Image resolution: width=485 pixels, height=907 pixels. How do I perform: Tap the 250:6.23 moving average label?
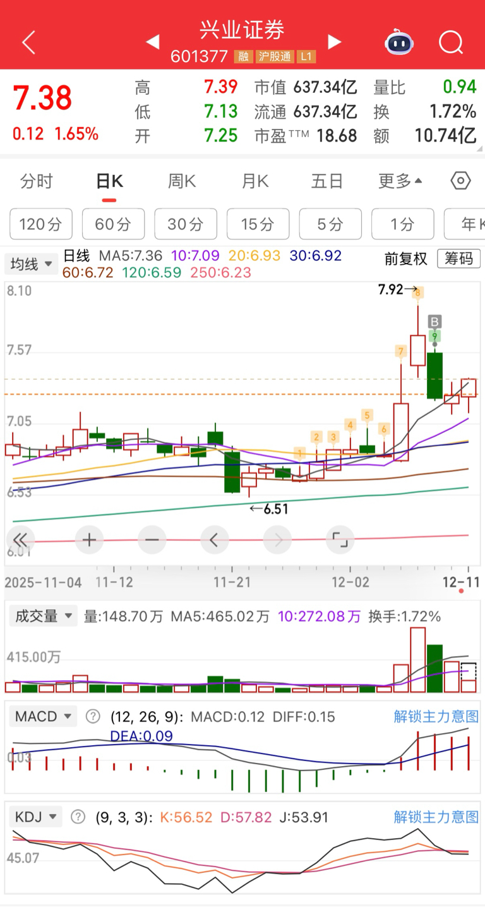[x=219, y=273]
